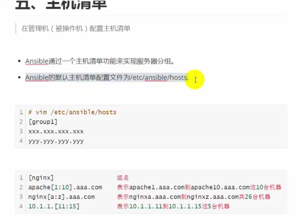Click the code line '# vim /etc/ansible/hosts'
The image size is (302, 218).
pos(73,112)
